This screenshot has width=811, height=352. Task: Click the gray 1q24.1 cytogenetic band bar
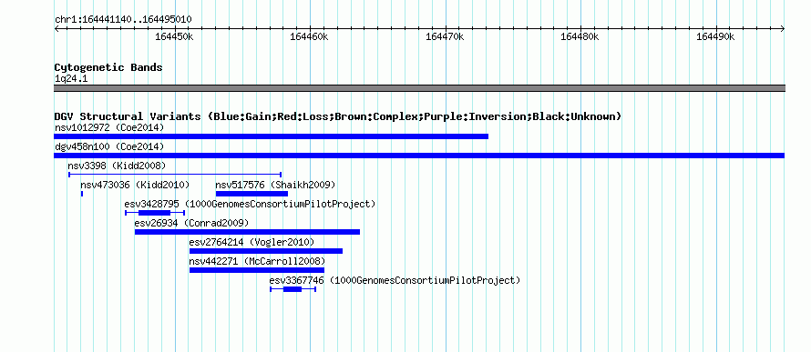[x=419, y=88]
